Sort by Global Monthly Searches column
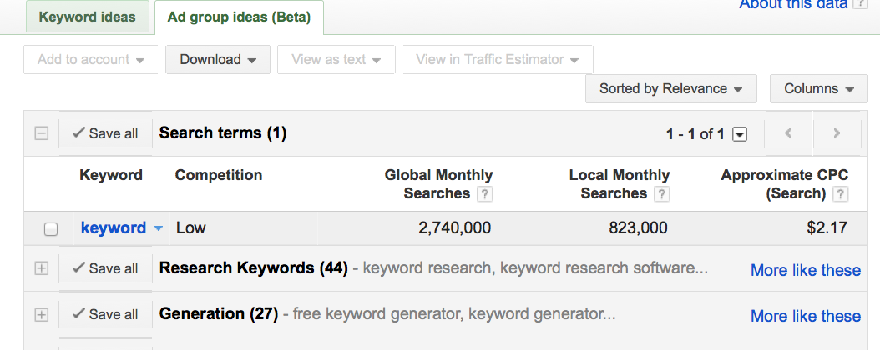Image resolution: width=880 pixels, height=350 pixels. [x=438, y=183]
